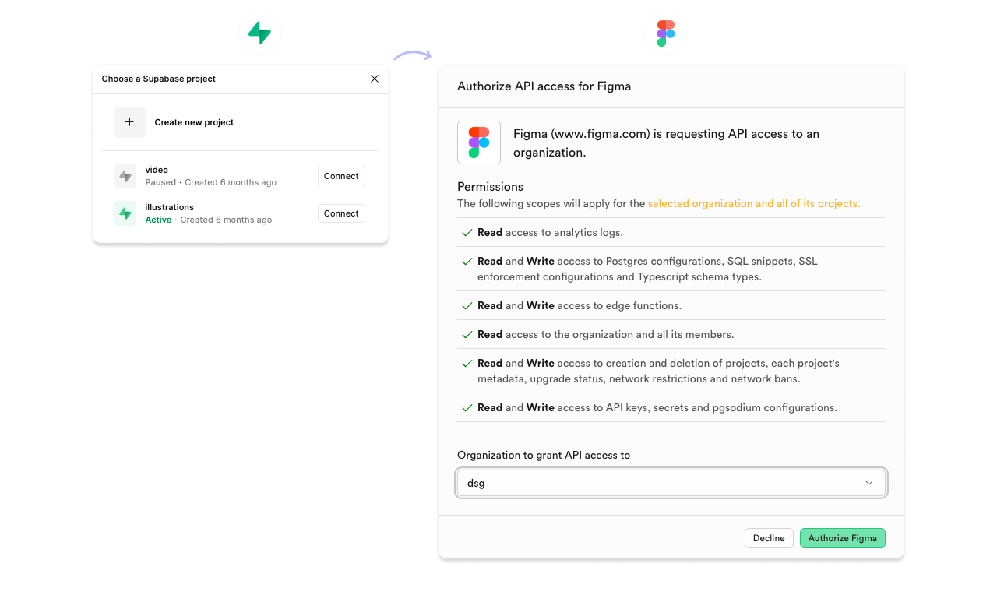Select the video project row
The image size is (997, 595).
pos(210,176)
